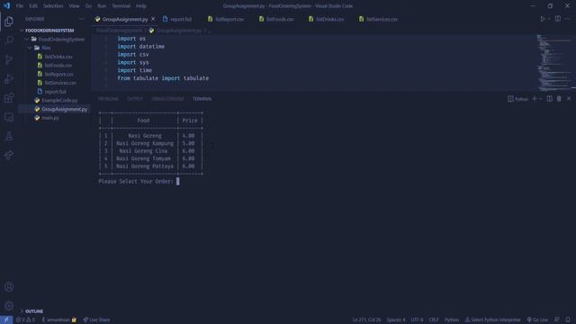This screenshot has height=324, width=576.
Task: Run the Python file with play icon
Action: (x=542, y=19)
